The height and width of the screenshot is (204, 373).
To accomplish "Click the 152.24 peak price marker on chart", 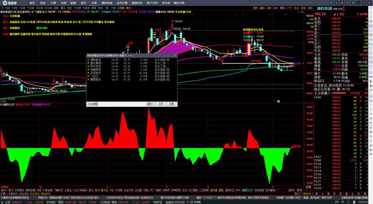I will [178, 21].
